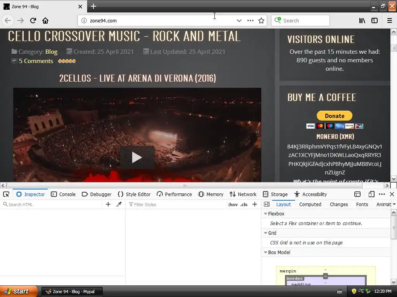Open the devtools customize three-dot menu

click(382, 194)
